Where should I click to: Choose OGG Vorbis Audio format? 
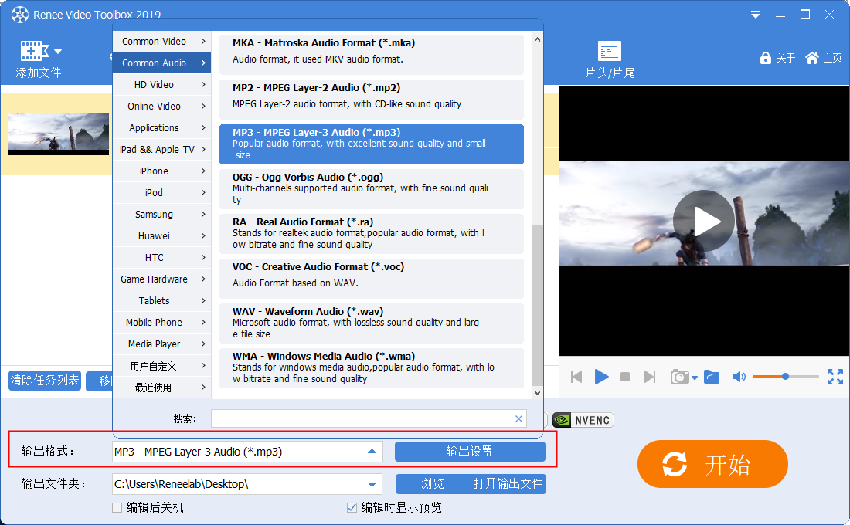pos(372,189)
